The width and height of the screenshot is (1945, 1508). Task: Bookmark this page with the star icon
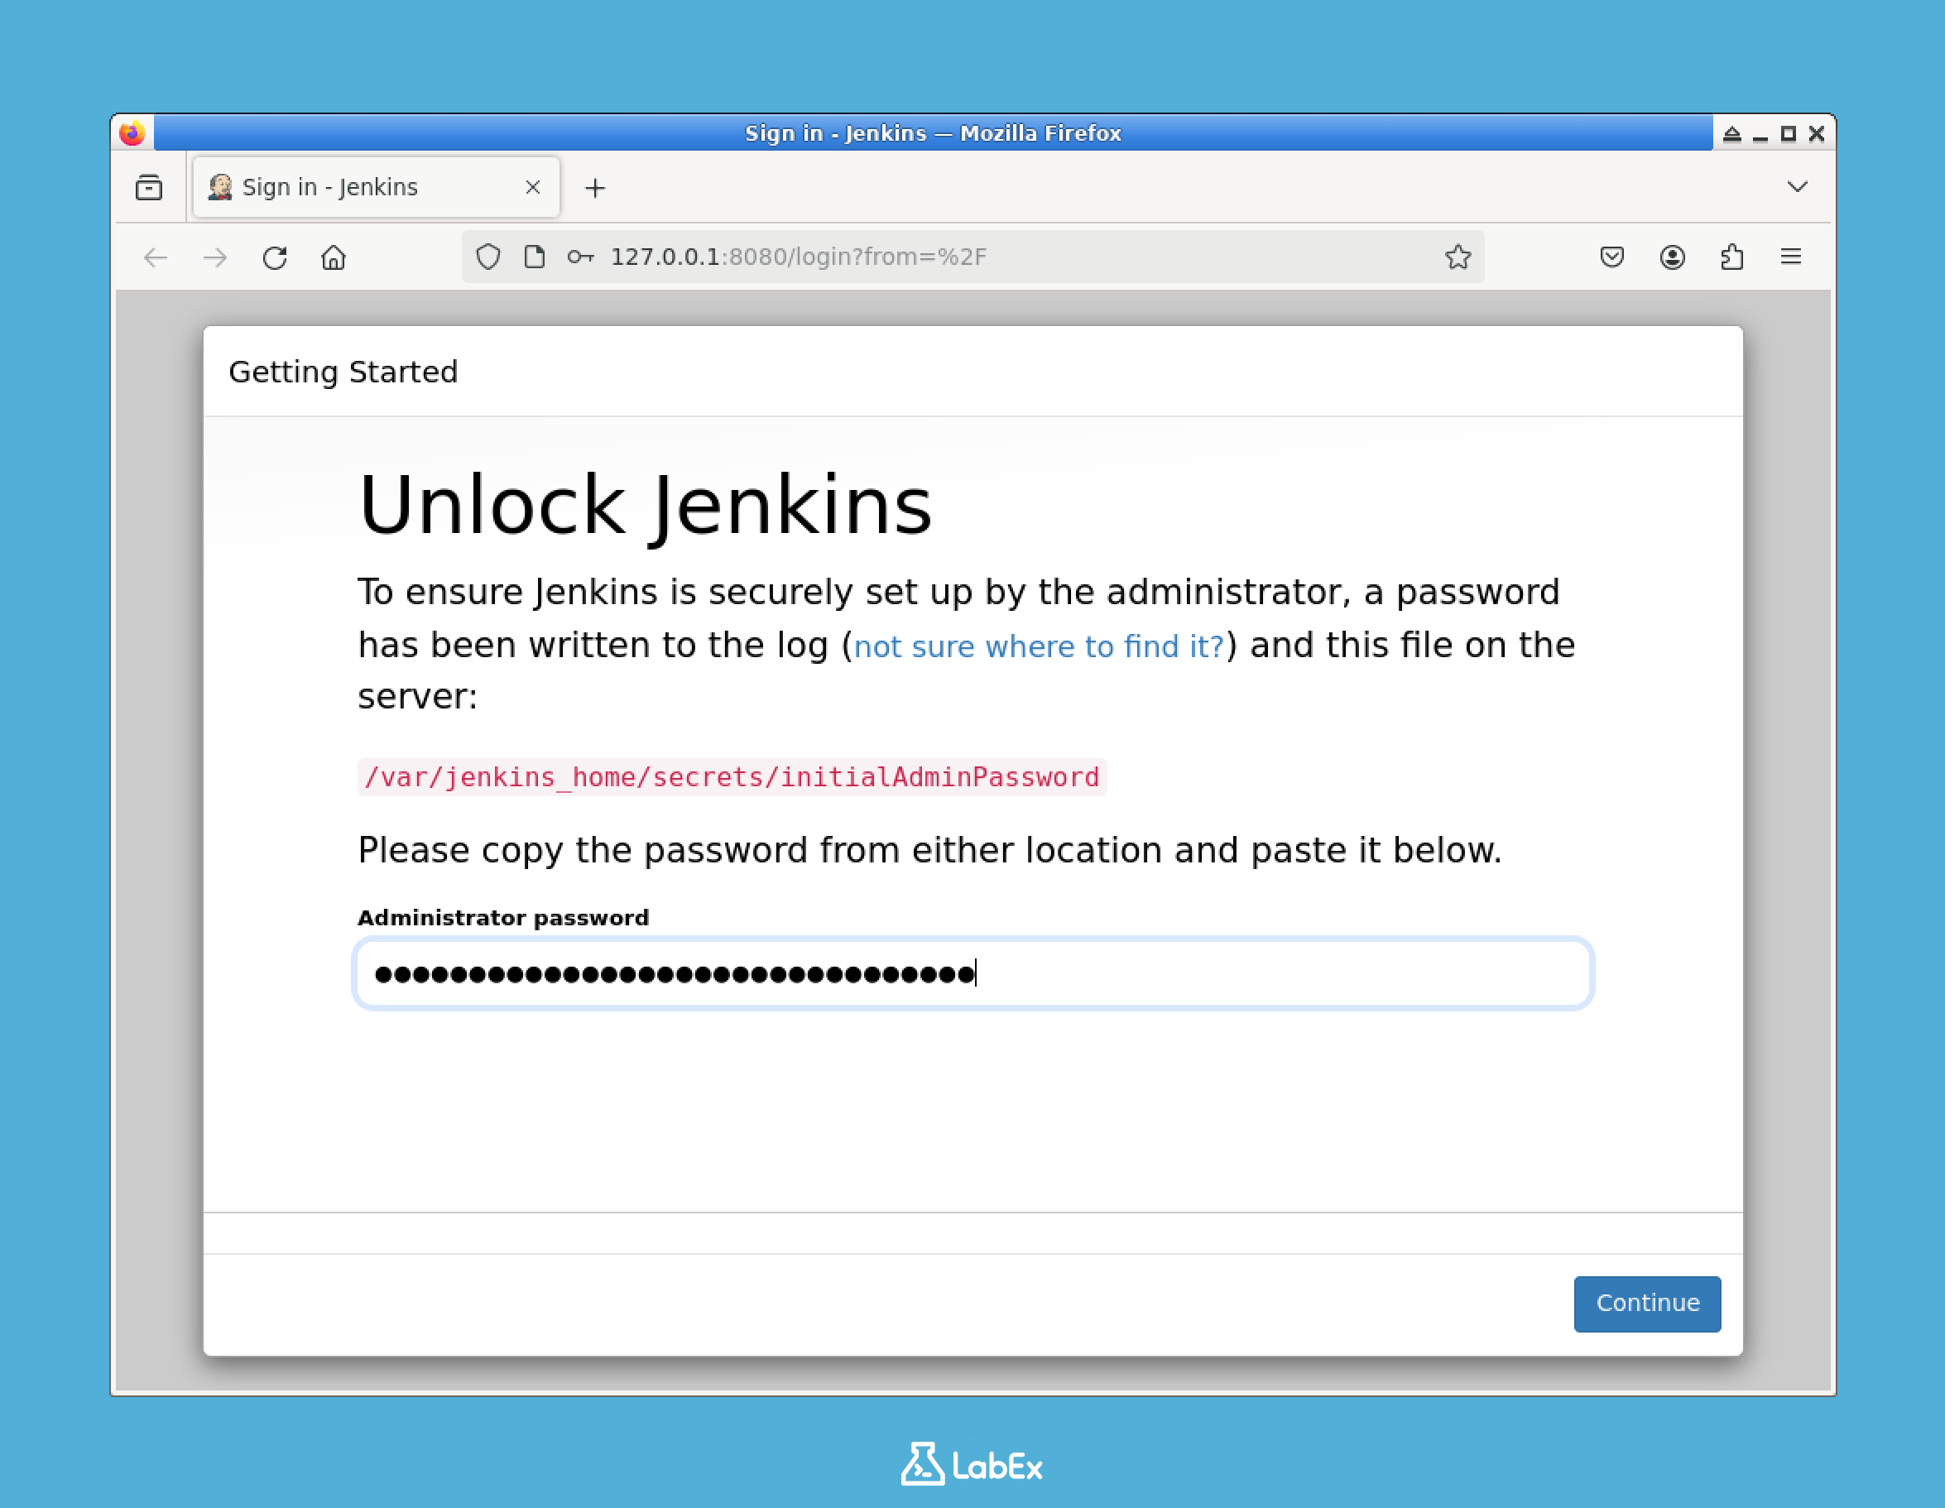pos(1458,257)
